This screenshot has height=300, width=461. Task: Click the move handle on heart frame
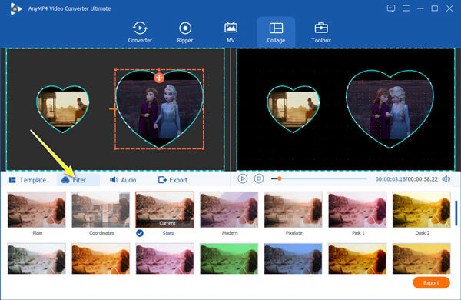tap(159, 78)
